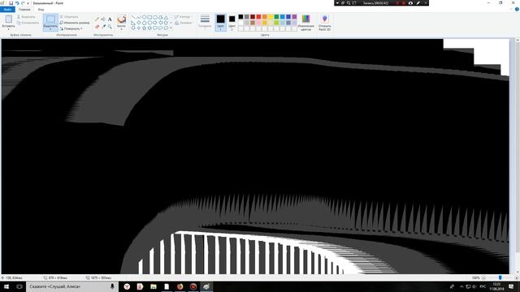The width and height of the screenshot is (520, 292).
Task: Show hidden system tray icons
Action: tap(461, 286)
